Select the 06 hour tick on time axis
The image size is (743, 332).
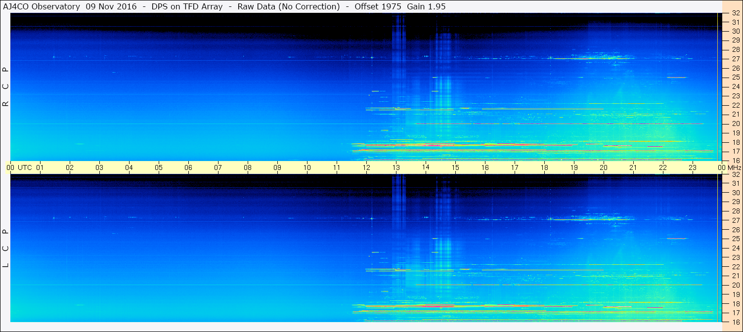188,167
